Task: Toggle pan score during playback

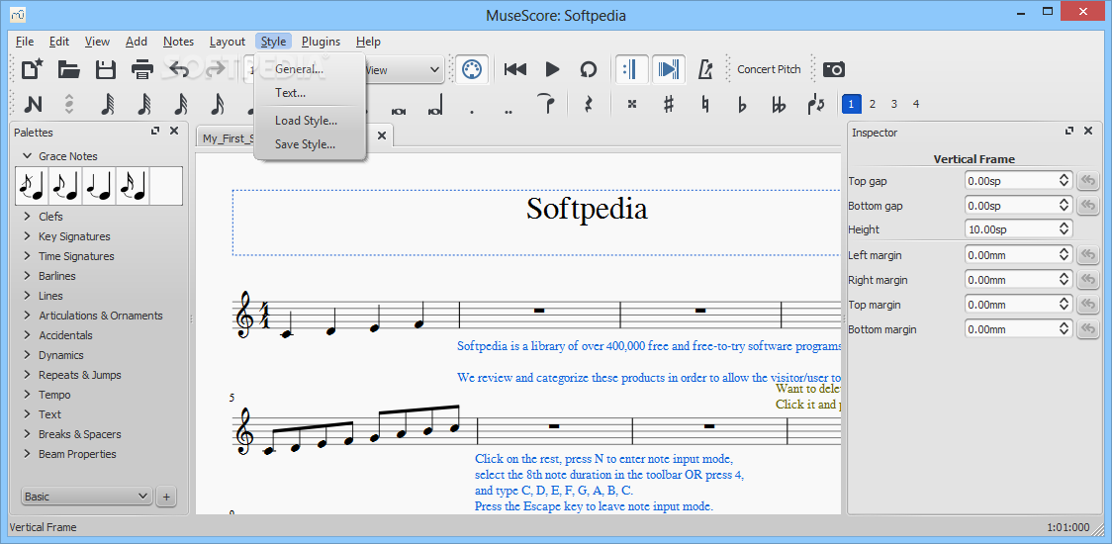Action: (x=668, y=69)
